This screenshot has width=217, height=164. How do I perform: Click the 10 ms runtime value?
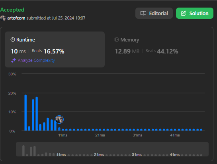(18, 51)
